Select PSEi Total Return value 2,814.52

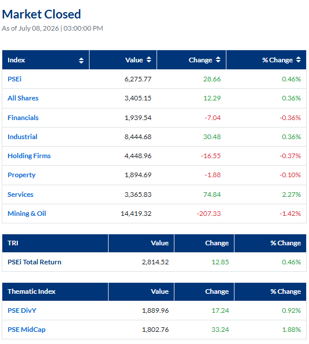[x=155, y=262]
